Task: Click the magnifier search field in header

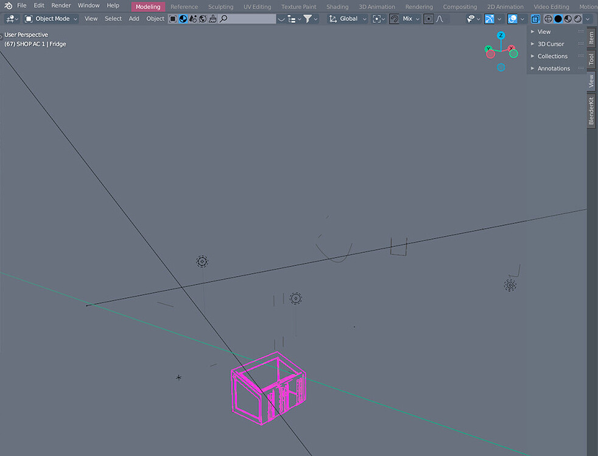Action: tap(247, 19)
